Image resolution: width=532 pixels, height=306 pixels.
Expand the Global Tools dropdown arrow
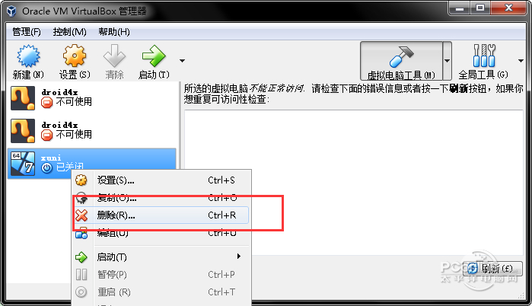coord(521,61)
